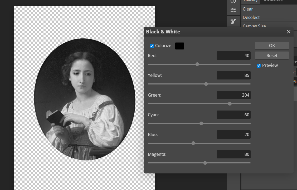Disable the Preview checkbox

click(259, 66)
